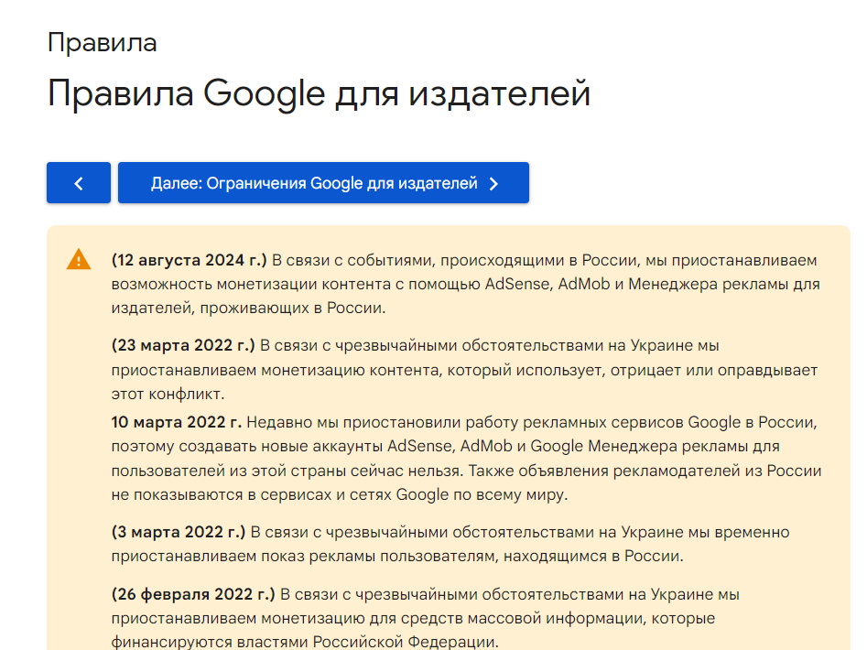Click the text 'этот конфликт.'
This screenshot has width=867, height=650.
(x=168, y=394)
